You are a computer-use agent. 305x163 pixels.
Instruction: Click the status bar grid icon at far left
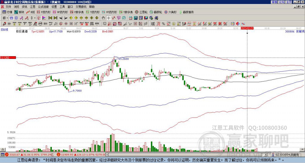point(2,155)
